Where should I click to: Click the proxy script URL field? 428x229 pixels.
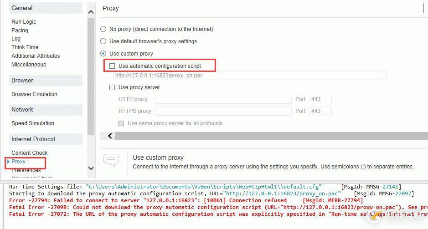[249, 76]
